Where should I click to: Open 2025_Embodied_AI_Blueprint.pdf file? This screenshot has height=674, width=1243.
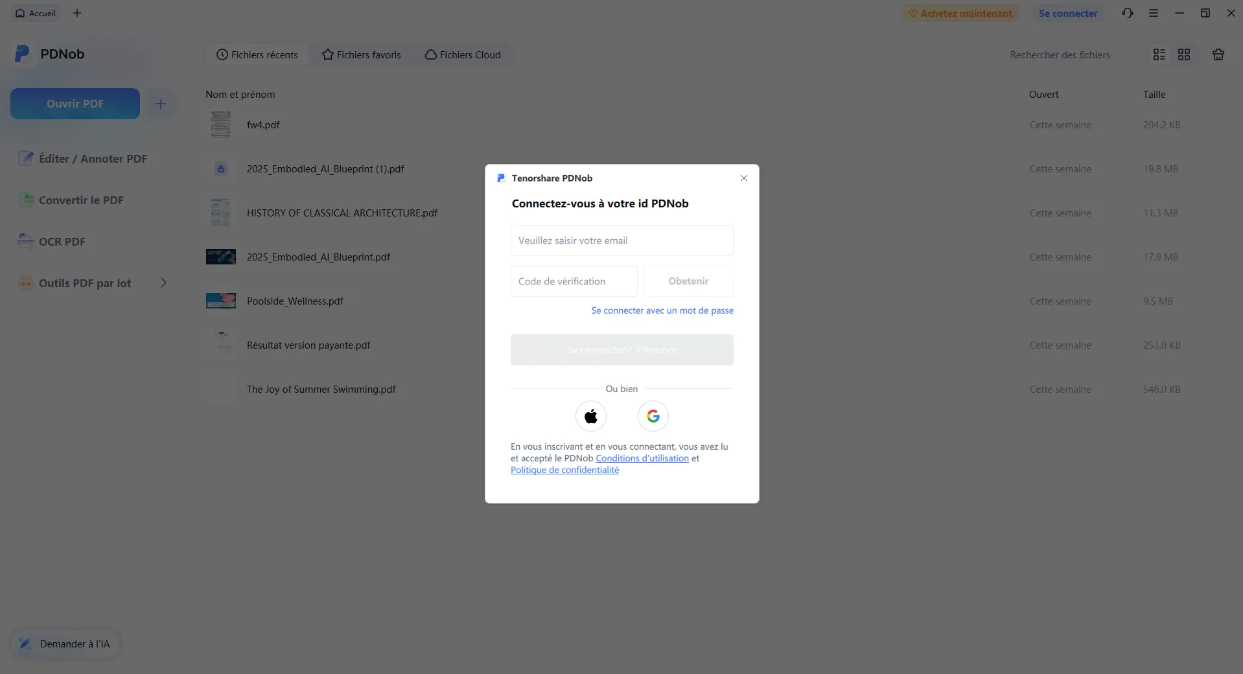click(318, 257)
